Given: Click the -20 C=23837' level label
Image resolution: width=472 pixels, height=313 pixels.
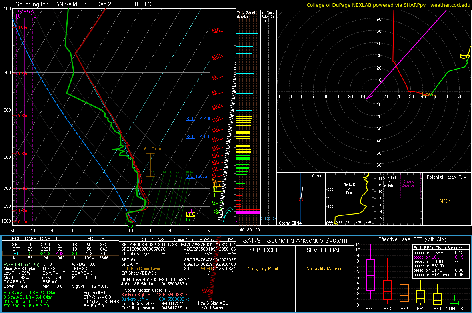Looking at the screenshot, I should (x=199, y=136).
